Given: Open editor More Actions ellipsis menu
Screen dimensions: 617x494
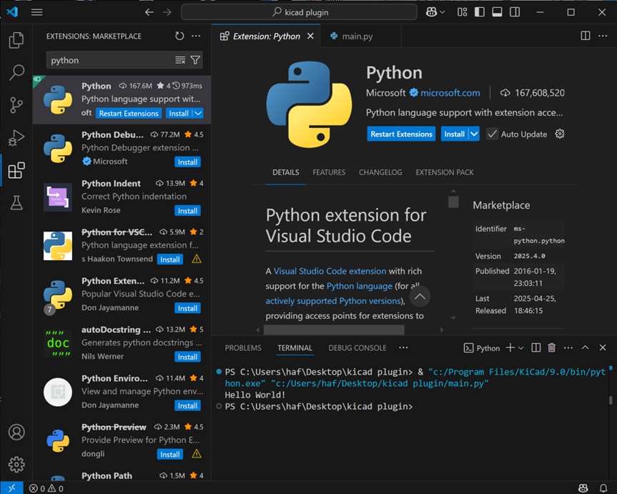Looking at the screenshot, I should tap(603, 36).
